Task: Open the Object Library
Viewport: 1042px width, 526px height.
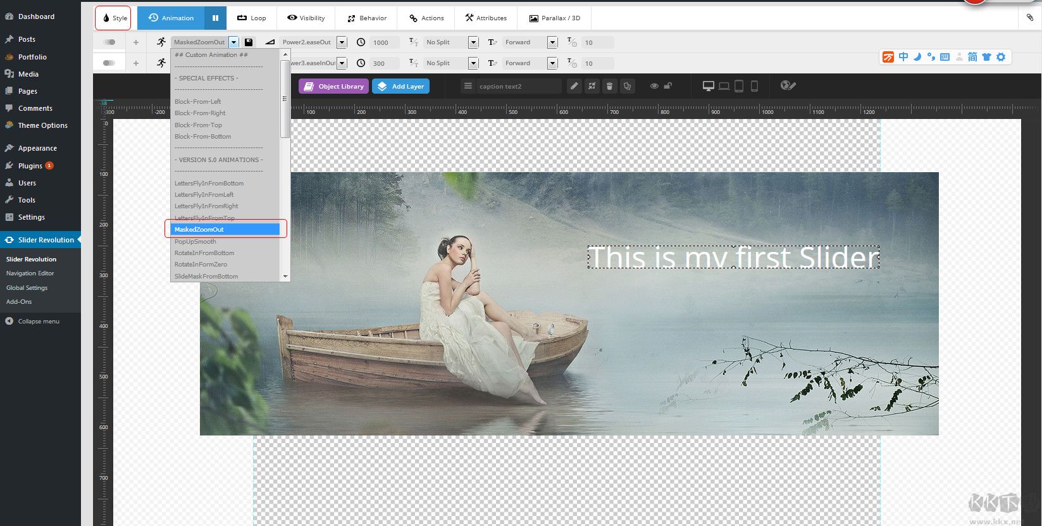Action: click(x=333, y=86)
